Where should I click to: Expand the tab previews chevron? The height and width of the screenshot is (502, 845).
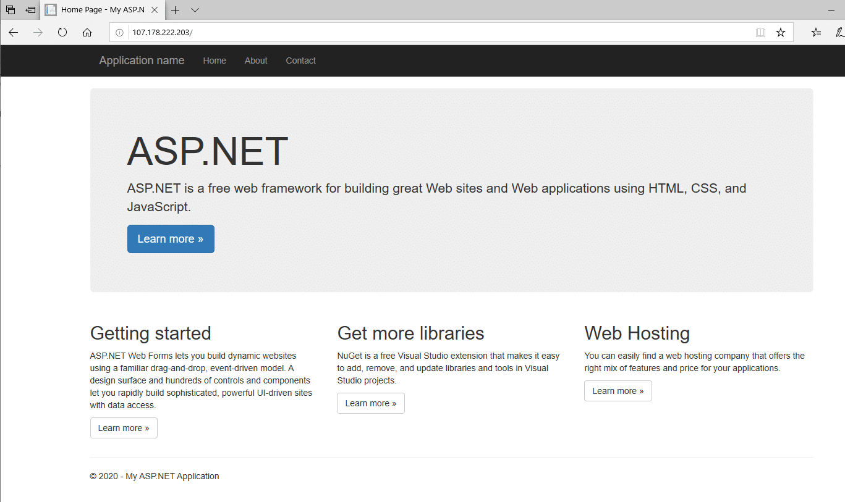[x=195, y=10]
